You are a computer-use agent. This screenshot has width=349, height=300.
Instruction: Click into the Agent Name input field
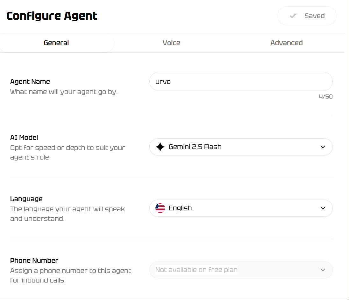[x=241, y=81]
